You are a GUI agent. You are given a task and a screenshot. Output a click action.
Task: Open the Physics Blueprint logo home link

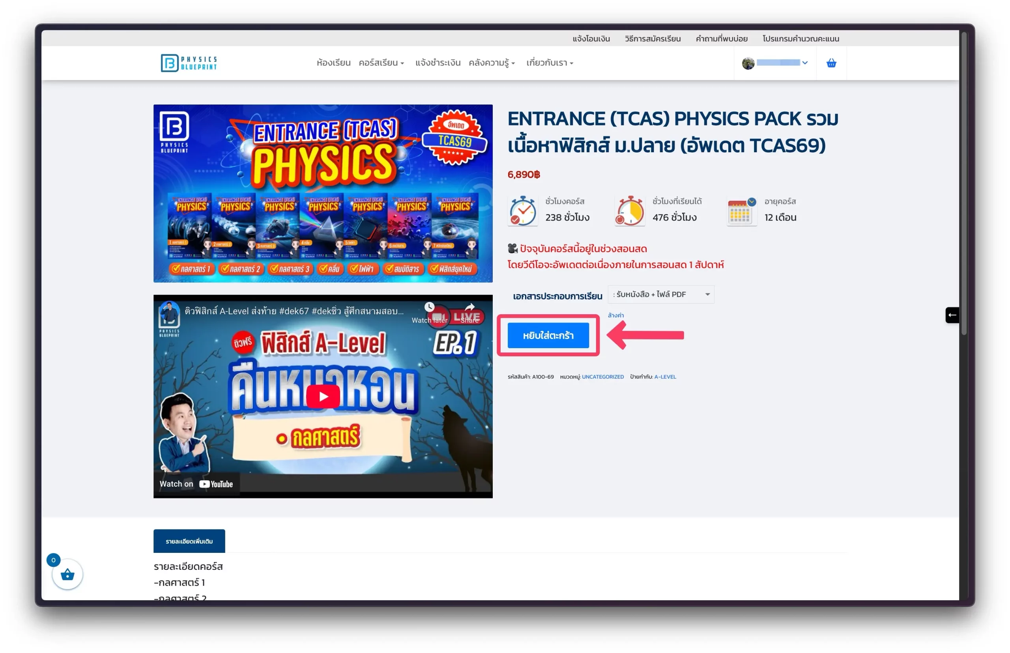pyautogui.click(x=188, y=63)
